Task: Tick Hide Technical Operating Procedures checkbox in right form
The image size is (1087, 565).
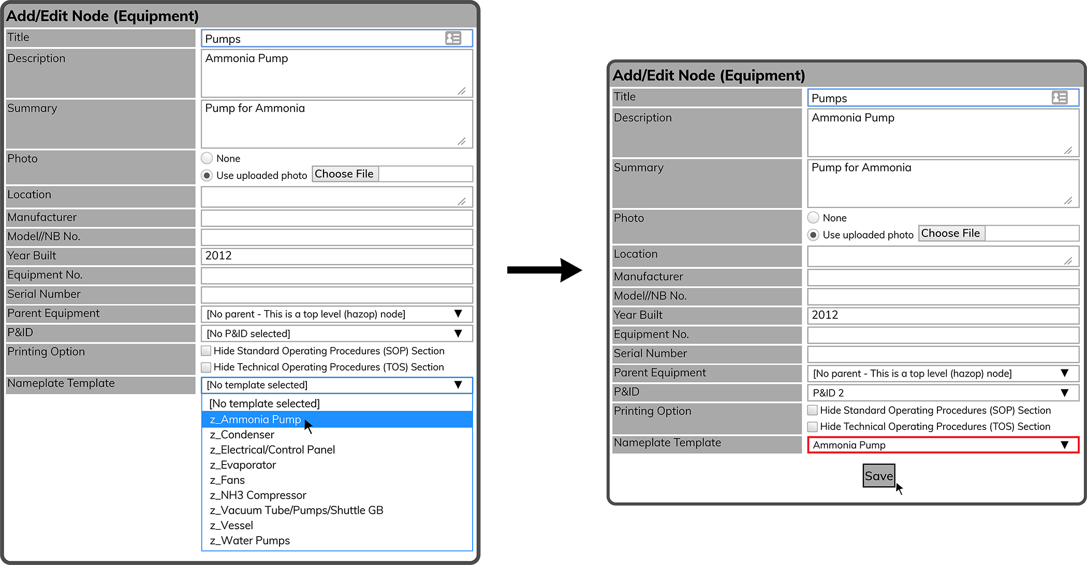Action: 813,426
